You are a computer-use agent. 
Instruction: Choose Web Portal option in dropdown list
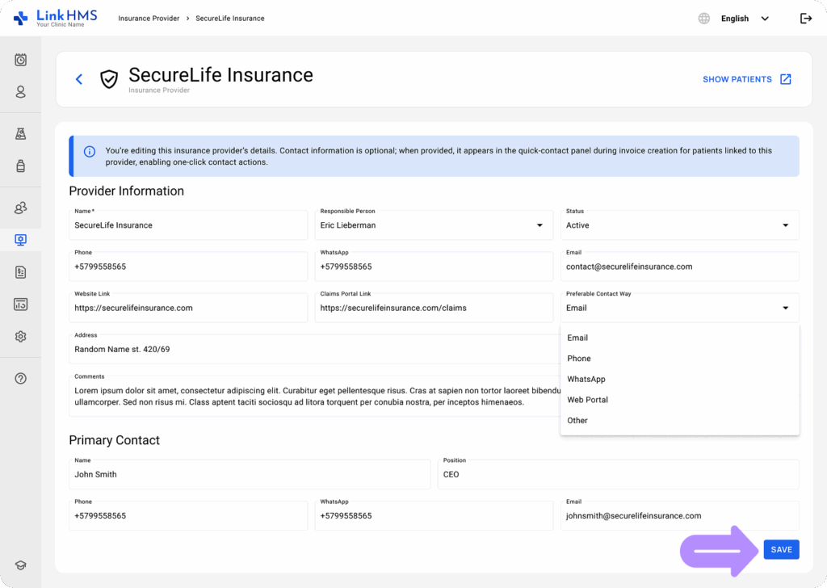click(587, 400)
